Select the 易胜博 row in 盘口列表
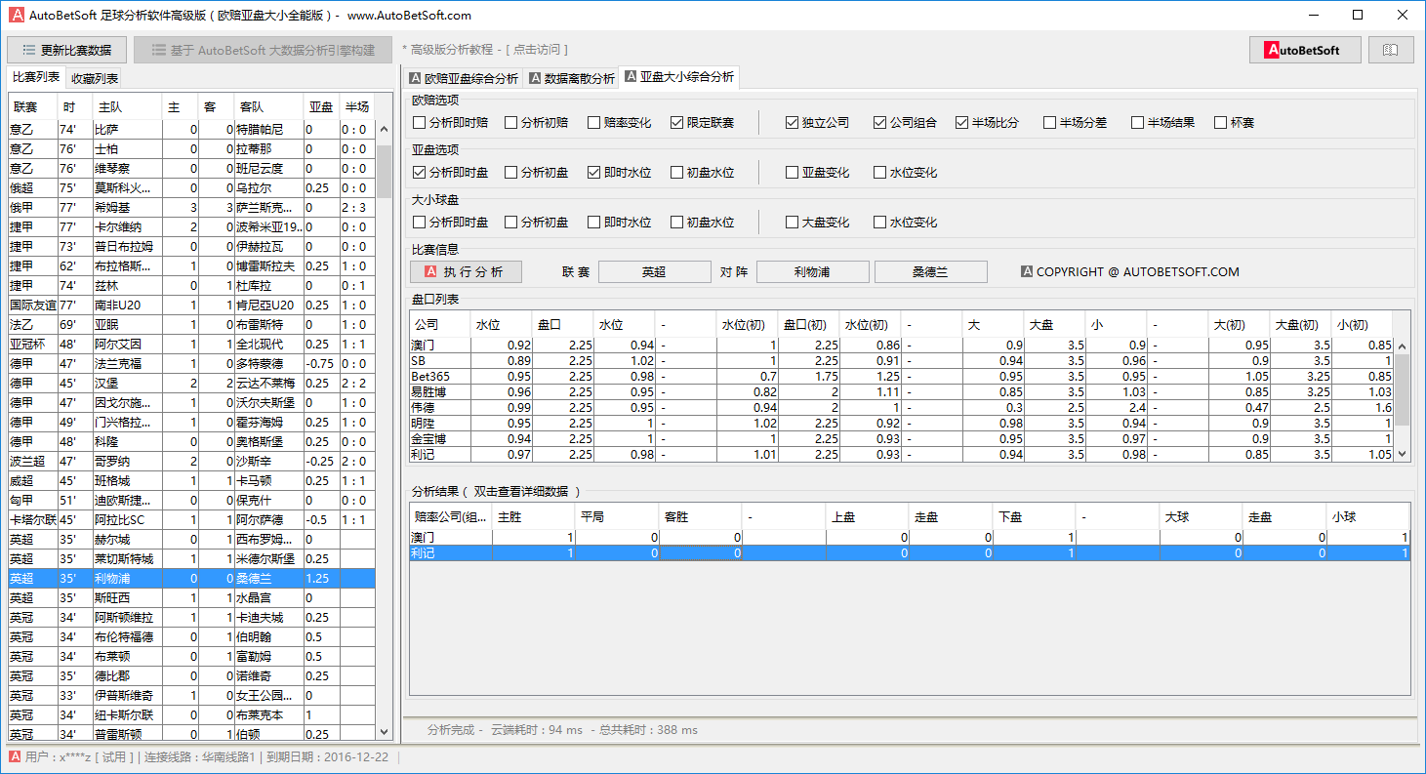The image size is (1426, 774). pos(902,392)
